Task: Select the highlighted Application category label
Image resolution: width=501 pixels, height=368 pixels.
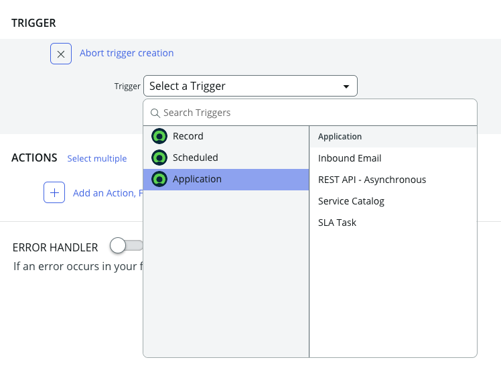Action: [x=197, y=179]
